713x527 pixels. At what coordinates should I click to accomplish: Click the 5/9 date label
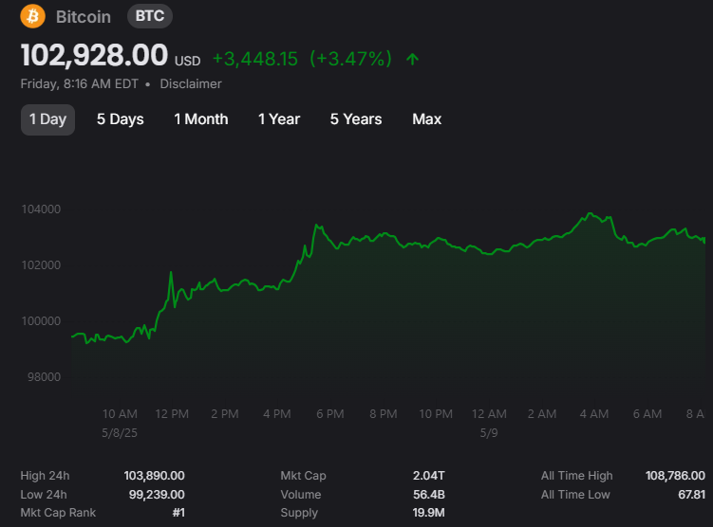point(489,433)
